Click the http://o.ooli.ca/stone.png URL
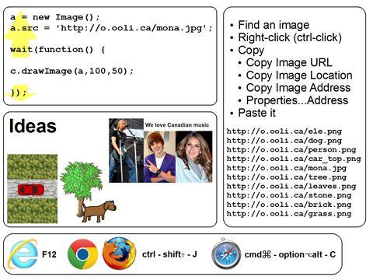Image resolution: width=373 pixels, height=280 pixels. click(x=289, y=195)
